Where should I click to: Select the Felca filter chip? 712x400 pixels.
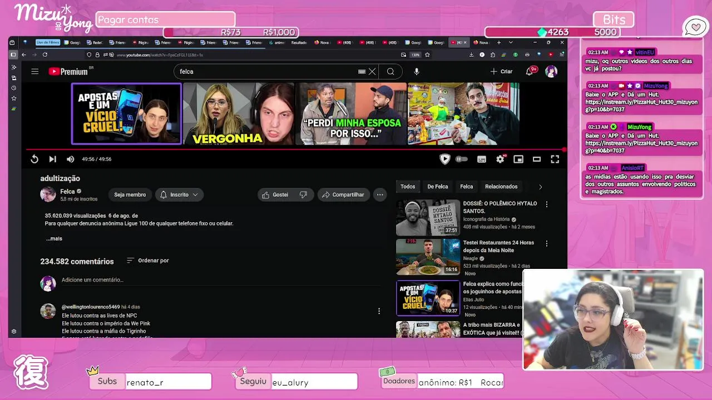[467, 187]
